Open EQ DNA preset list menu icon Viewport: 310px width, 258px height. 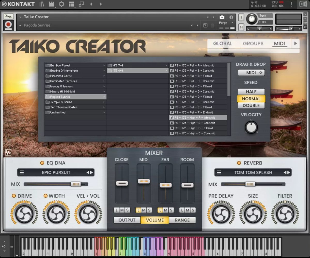[22, 173]
